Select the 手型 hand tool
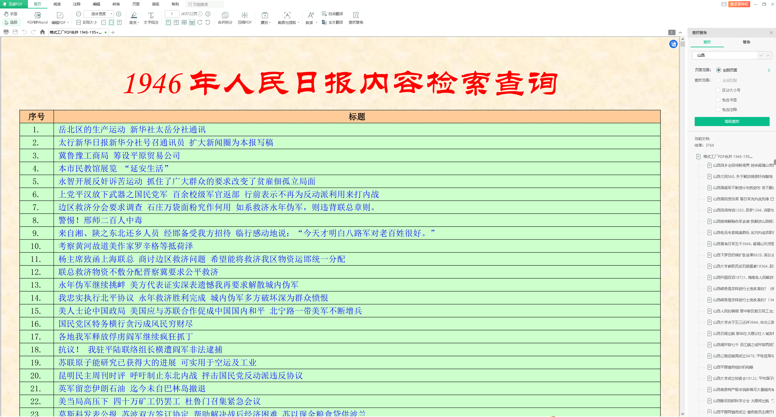Image resolution: width=776 pixels, height=417 pixels. 11,14
